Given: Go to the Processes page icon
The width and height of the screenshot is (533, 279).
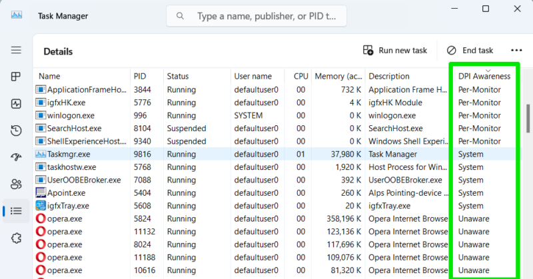Looking at the screenshot, I should point(16,77).
